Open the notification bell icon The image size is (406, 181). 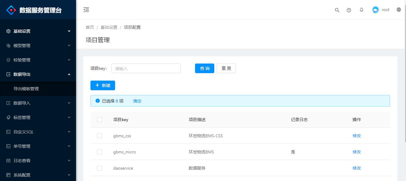tap(361, 10)
